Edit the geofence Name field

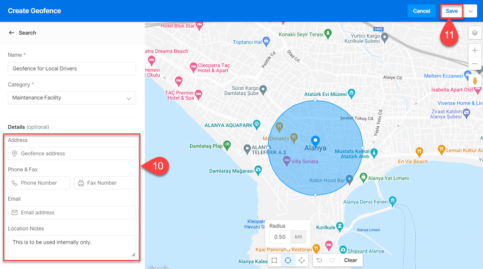(x=72, y=69)
